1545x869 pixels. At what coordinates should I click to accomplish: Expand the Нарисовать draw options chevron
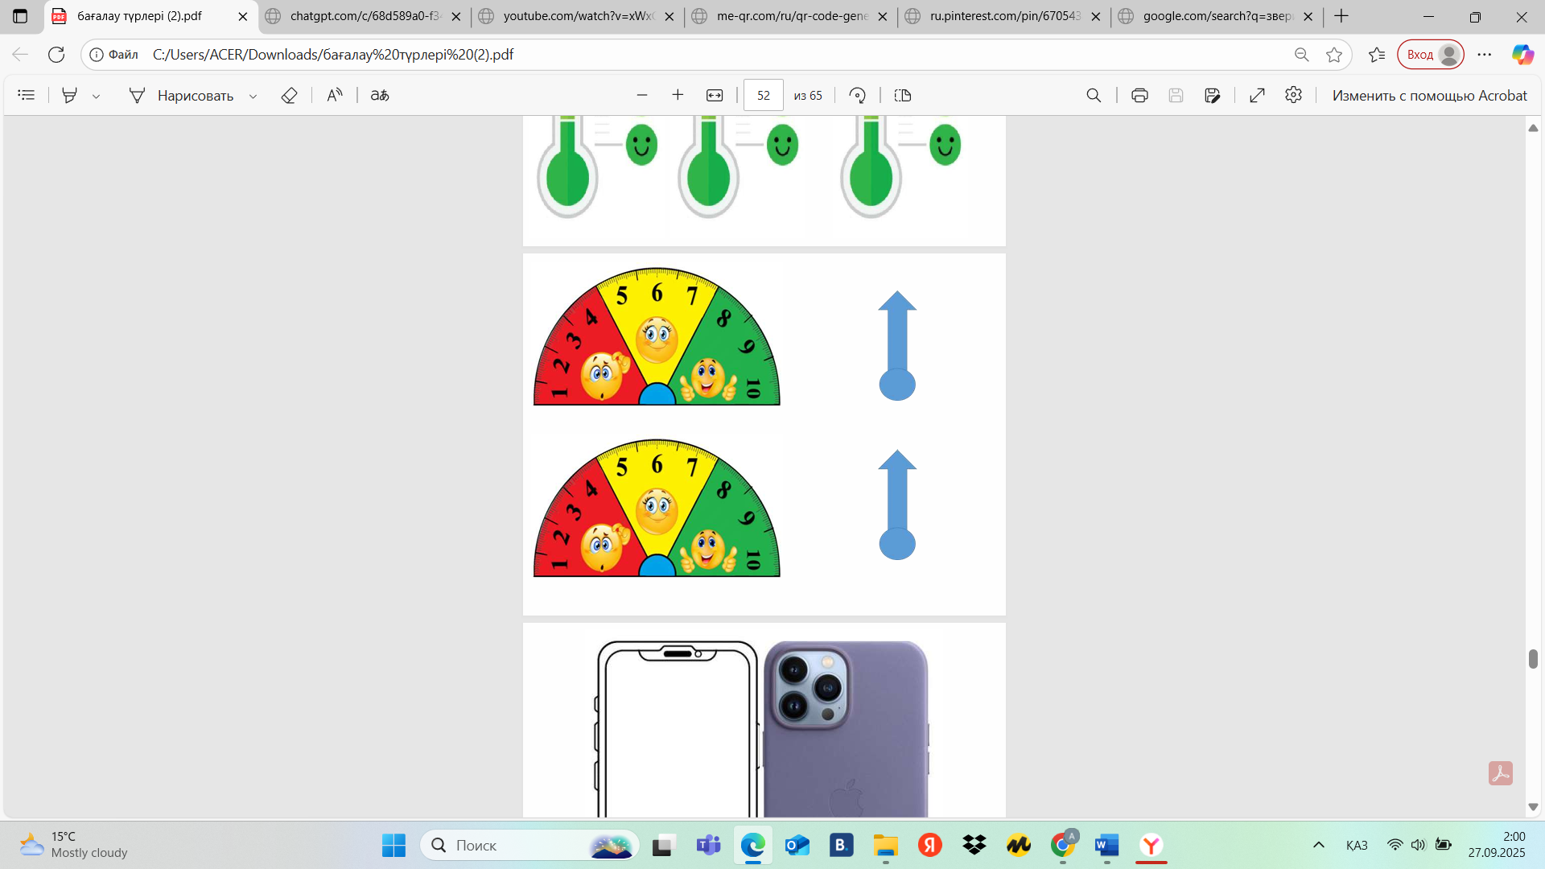pyautogui.click(x=253, y=96)
